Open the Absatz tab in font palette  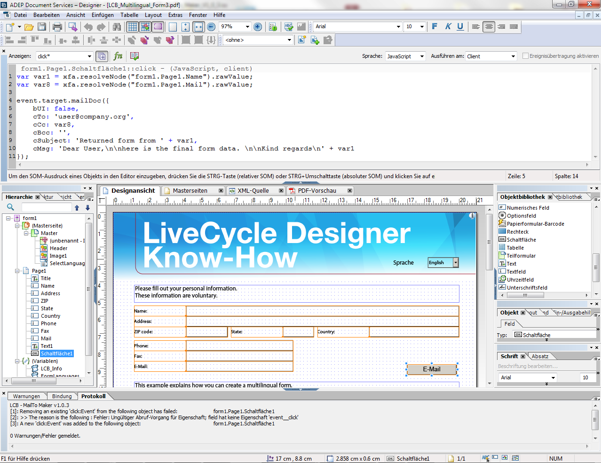[540, 356]
